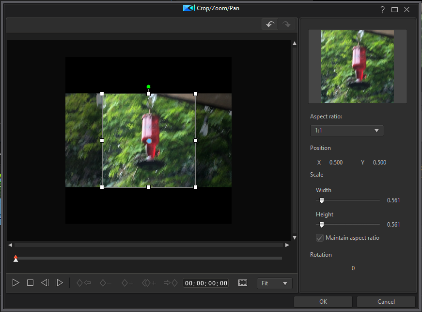Click the timecode input field
Screen dimensions: 422x312
click(x=205, y=283)
